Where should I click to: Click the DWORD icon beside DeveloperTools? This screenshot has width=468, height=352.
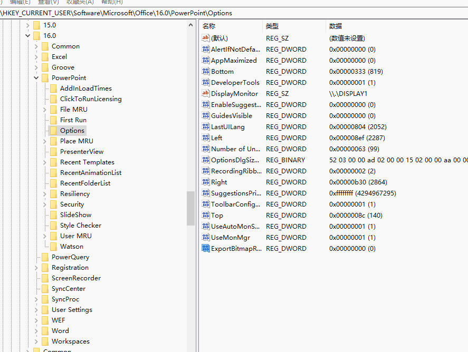[x=205, y=82]
